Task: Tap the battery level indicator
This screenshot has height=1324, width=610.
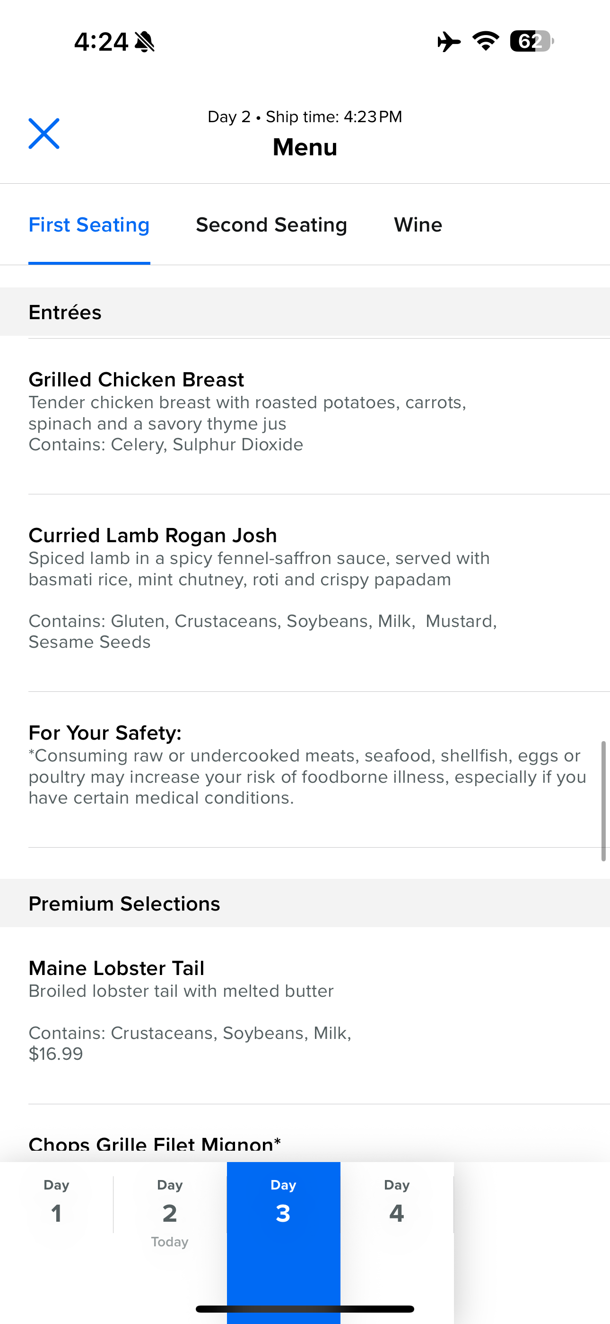Action: click(531, 41)
